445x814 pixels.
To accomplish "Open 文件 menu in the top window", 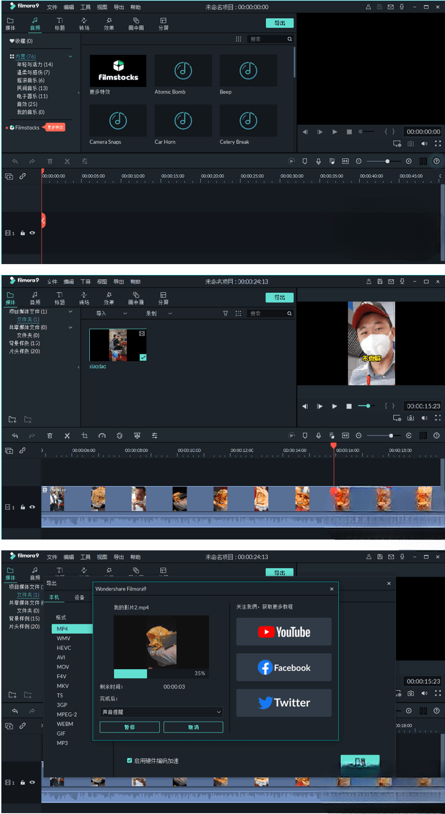I will tap(52, 7).
